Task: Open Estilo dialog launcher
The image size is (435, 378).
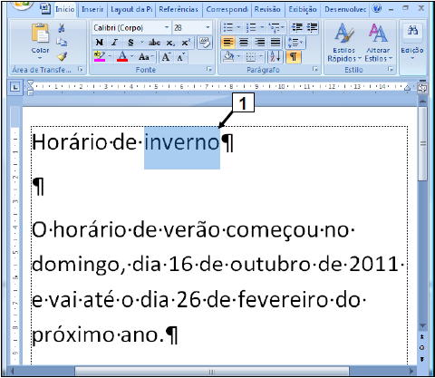Action: click(x=391, y=70)
